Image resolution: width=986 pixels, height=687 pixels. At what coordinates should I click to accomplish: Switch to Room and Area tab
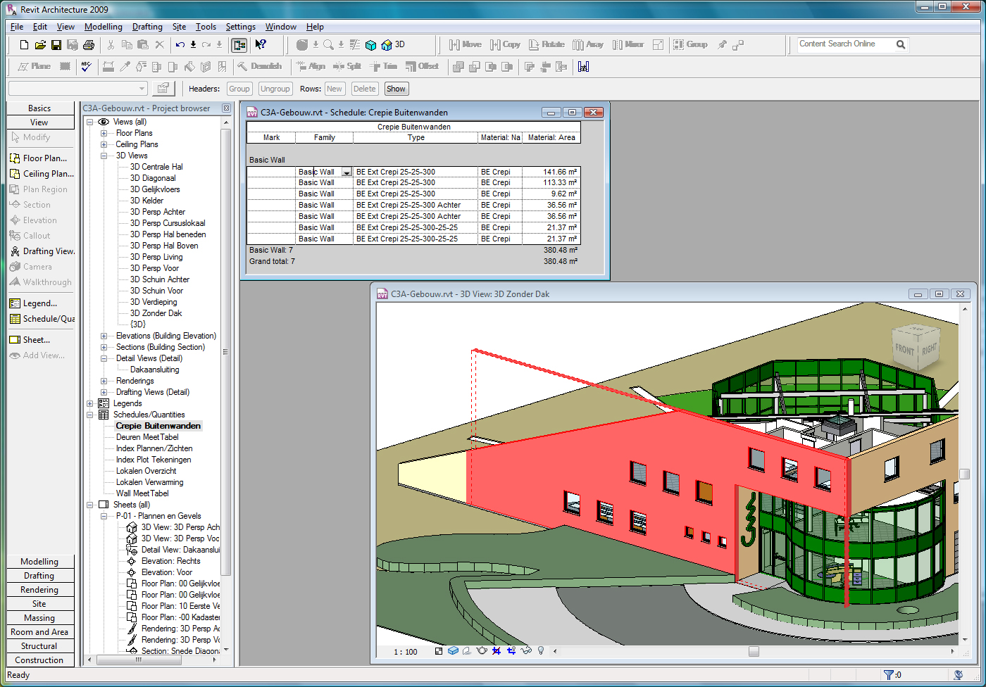(x=39, y=632)
